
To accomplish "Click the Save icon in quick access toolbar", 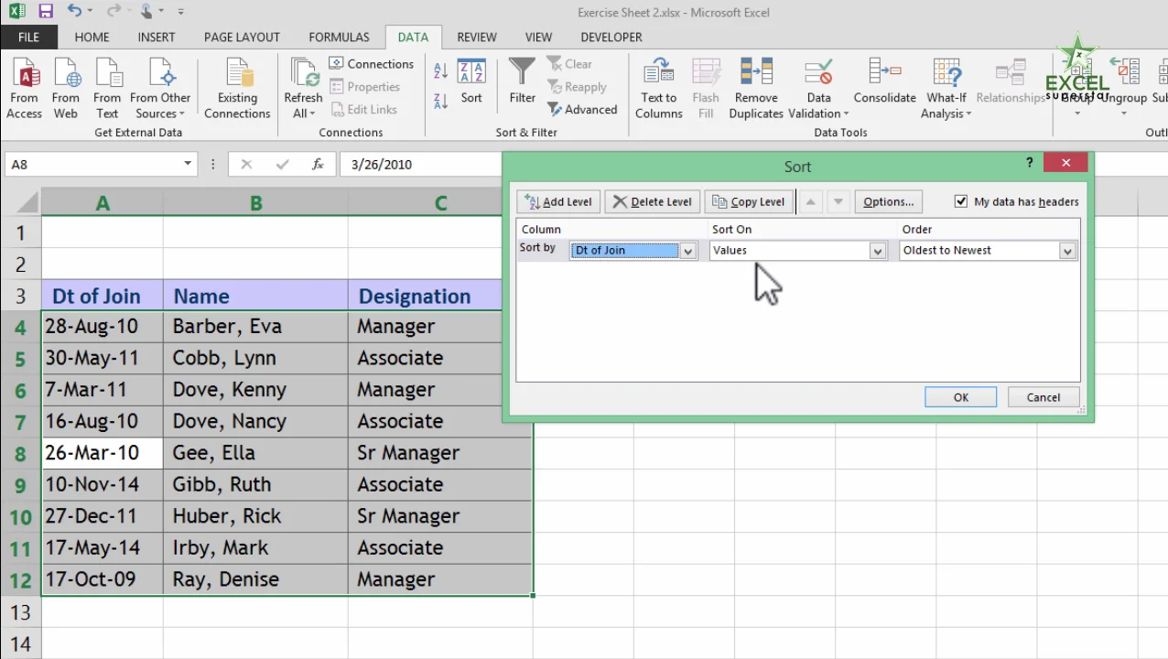I will [45, 12].
